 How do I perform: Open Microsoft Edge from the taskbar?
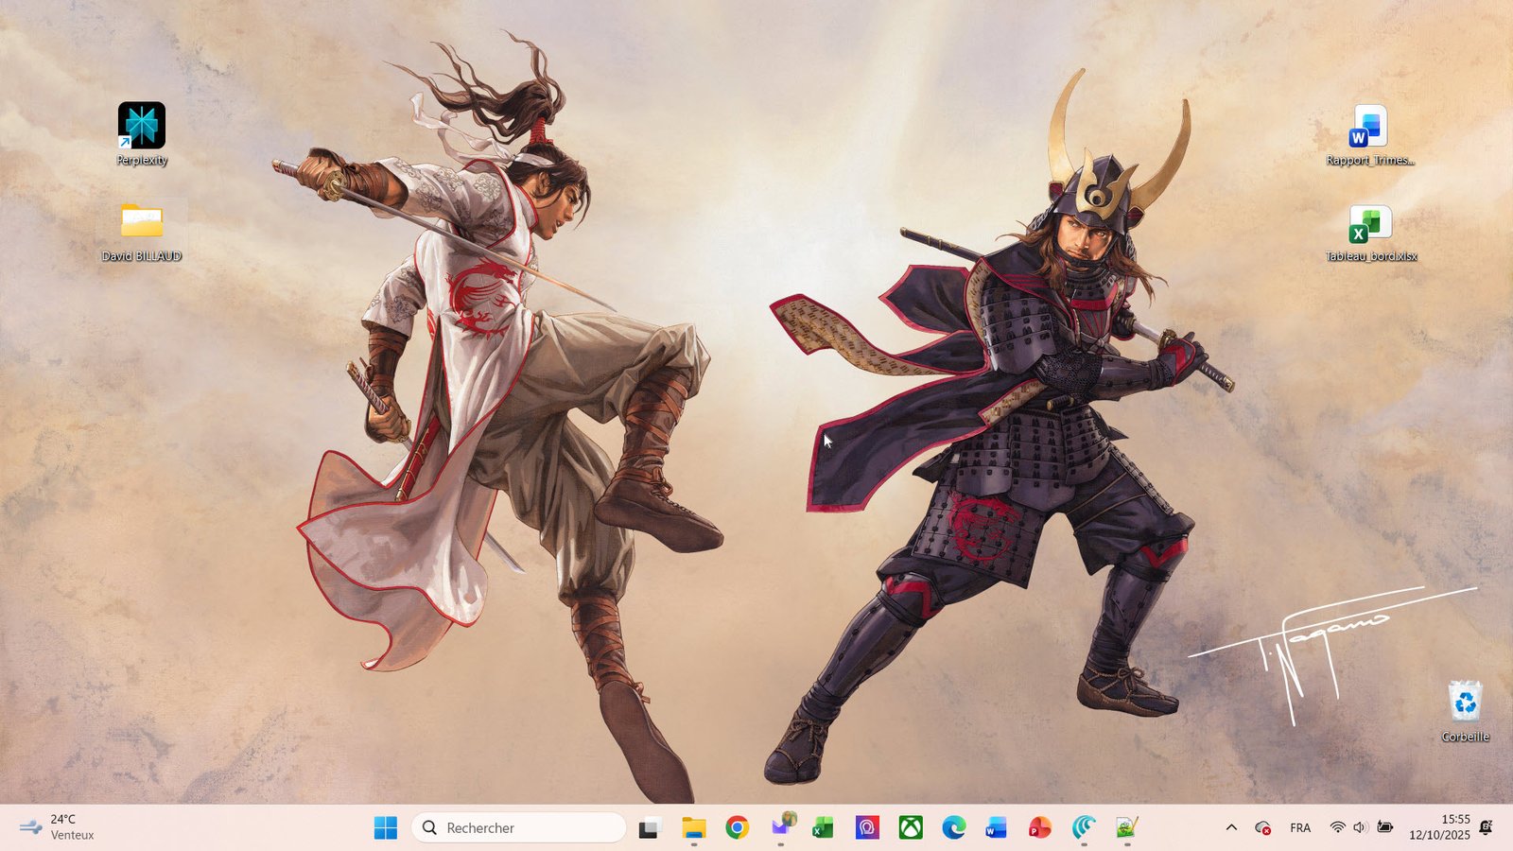click(x=953, y=828)
